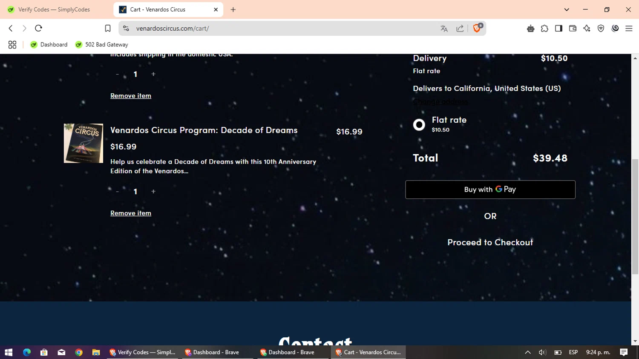Open the notification center icon
639x359 pixels.
pyautogui.click(x=624, y=352)
